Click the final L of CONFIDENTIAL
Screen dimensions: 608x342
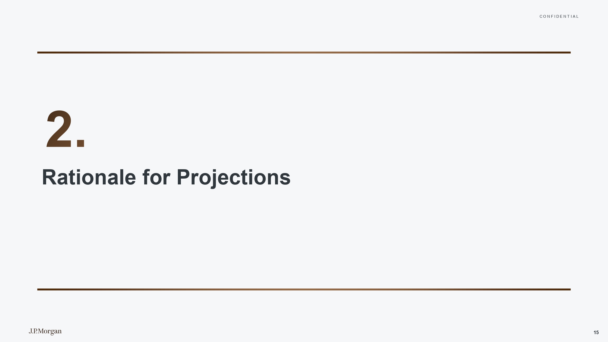[x=577, y=16]
